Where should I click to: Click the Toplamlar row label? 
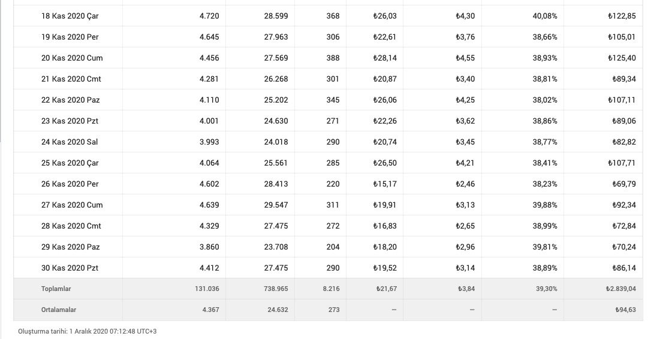tap(56, 289)
